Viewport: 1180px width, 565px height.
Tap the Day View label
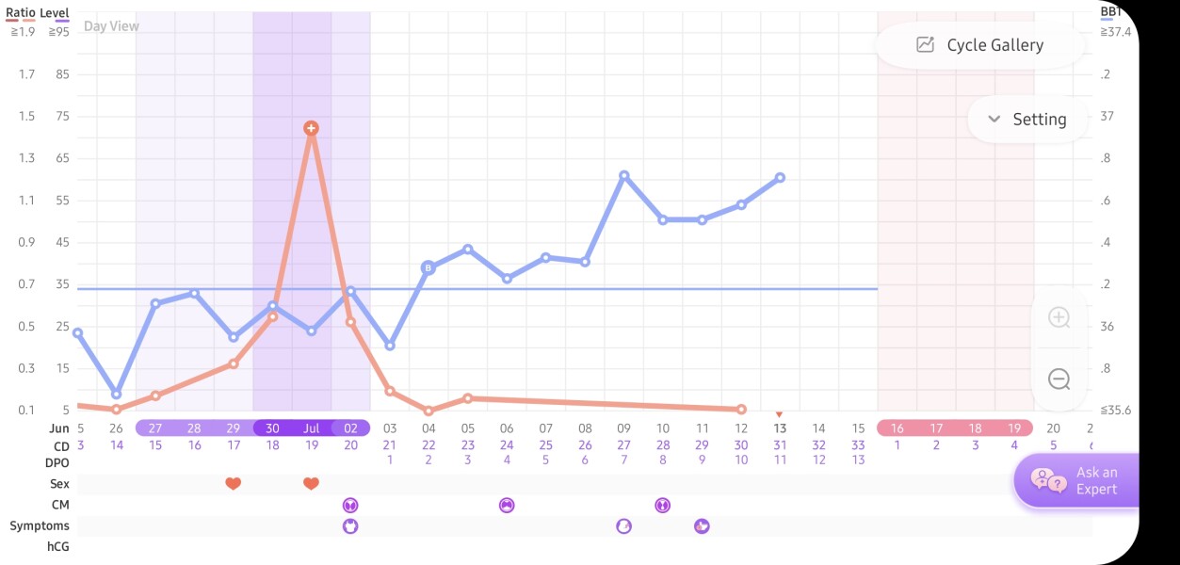tap(111, 26)
